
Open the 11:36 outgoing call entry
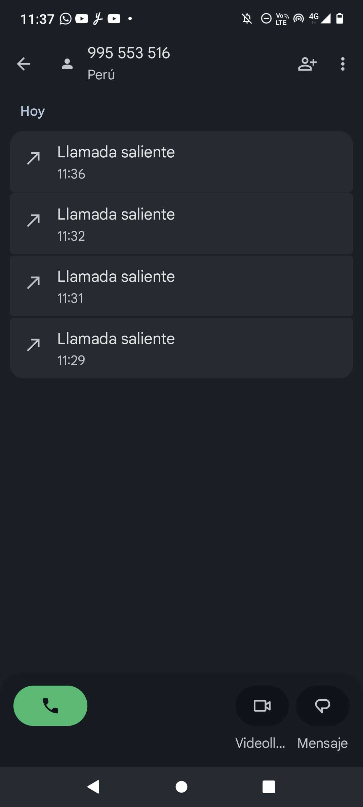click(182, 162)
